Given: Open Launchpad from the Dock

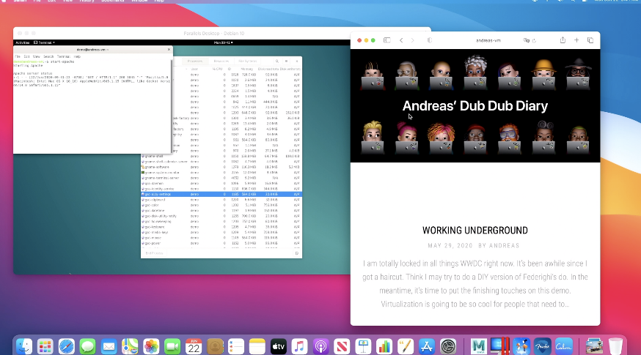Looking at the screenshot, I should pyautogui.click(x=45, y=346).
